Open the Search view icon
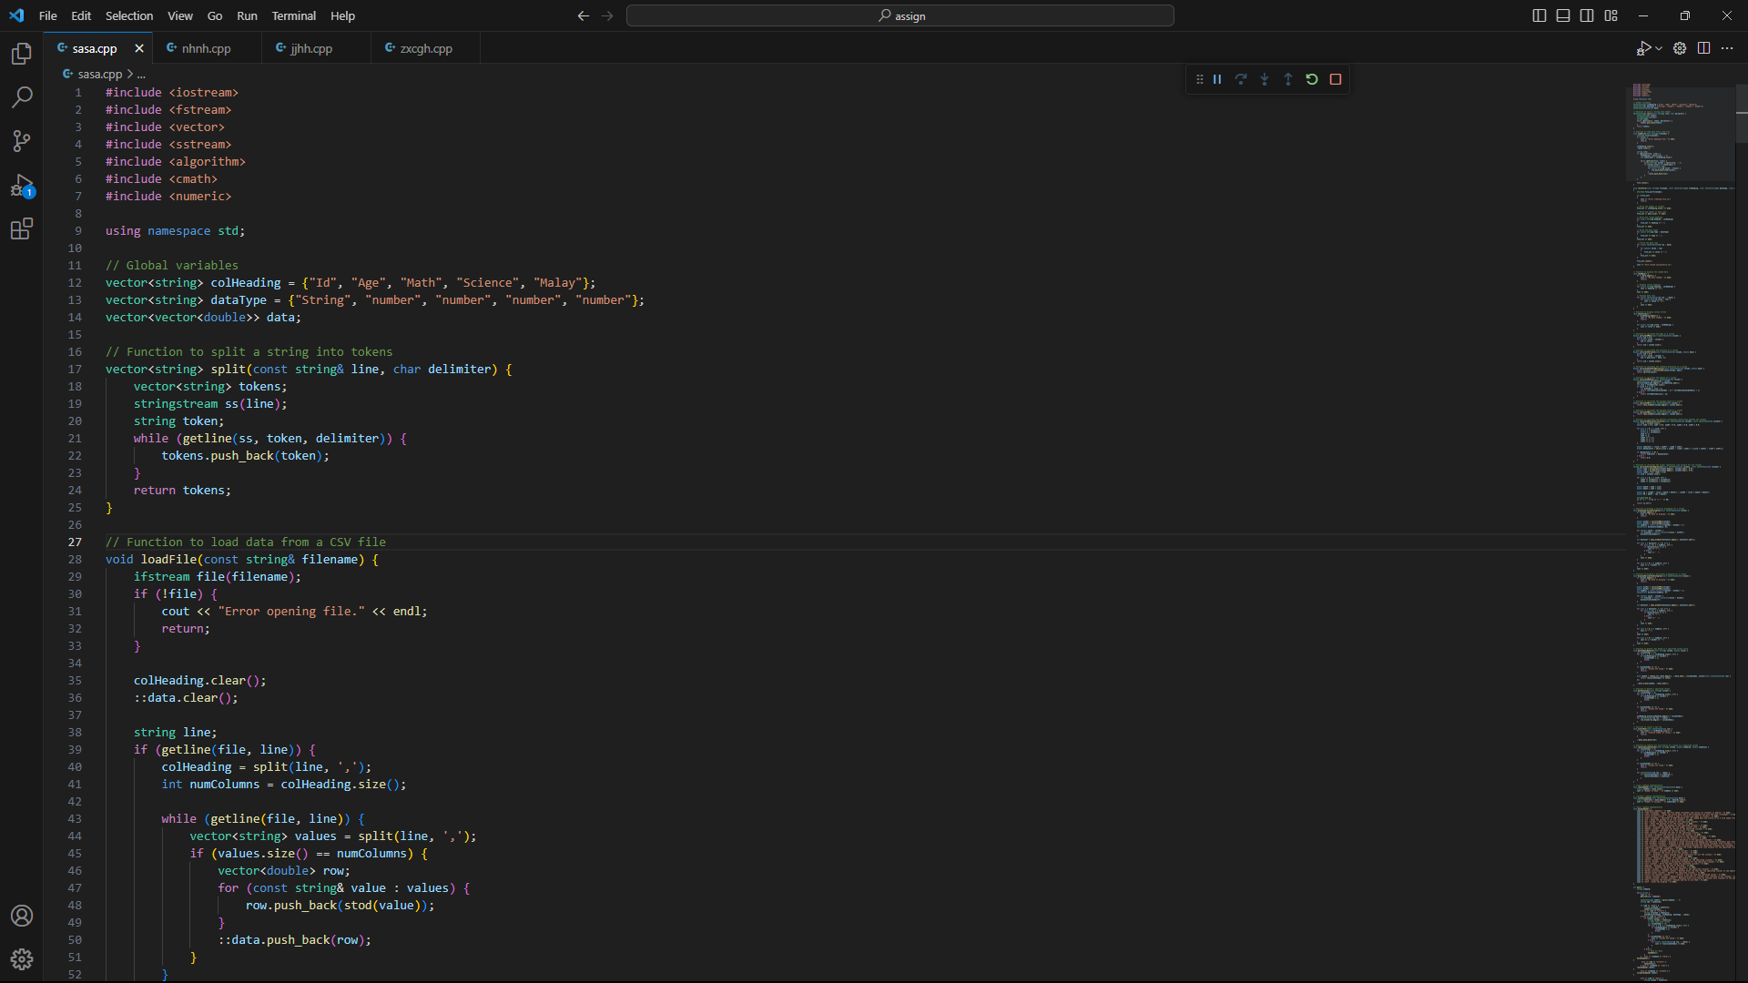 (x=22, y=97)
